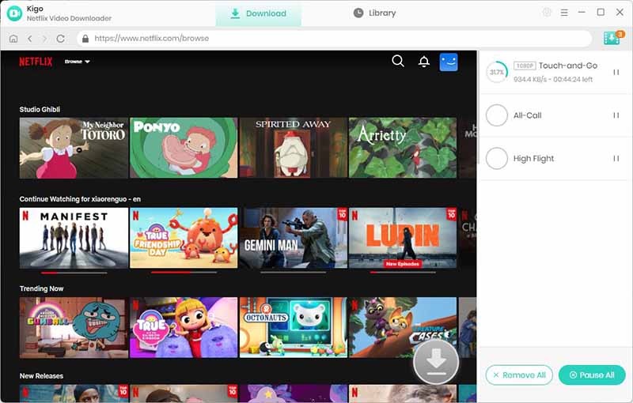
Task: Click the download speed and time left text
Action: pyautogui.click(x=553, y=79)
